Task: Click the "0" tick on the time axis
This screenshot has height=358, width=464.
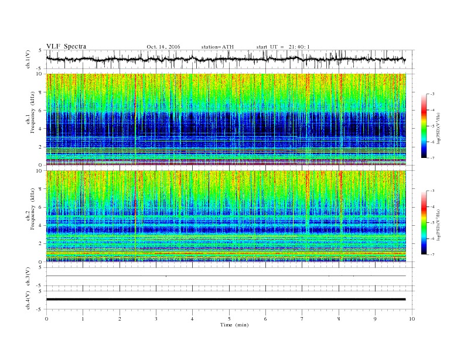Action: 46,319
